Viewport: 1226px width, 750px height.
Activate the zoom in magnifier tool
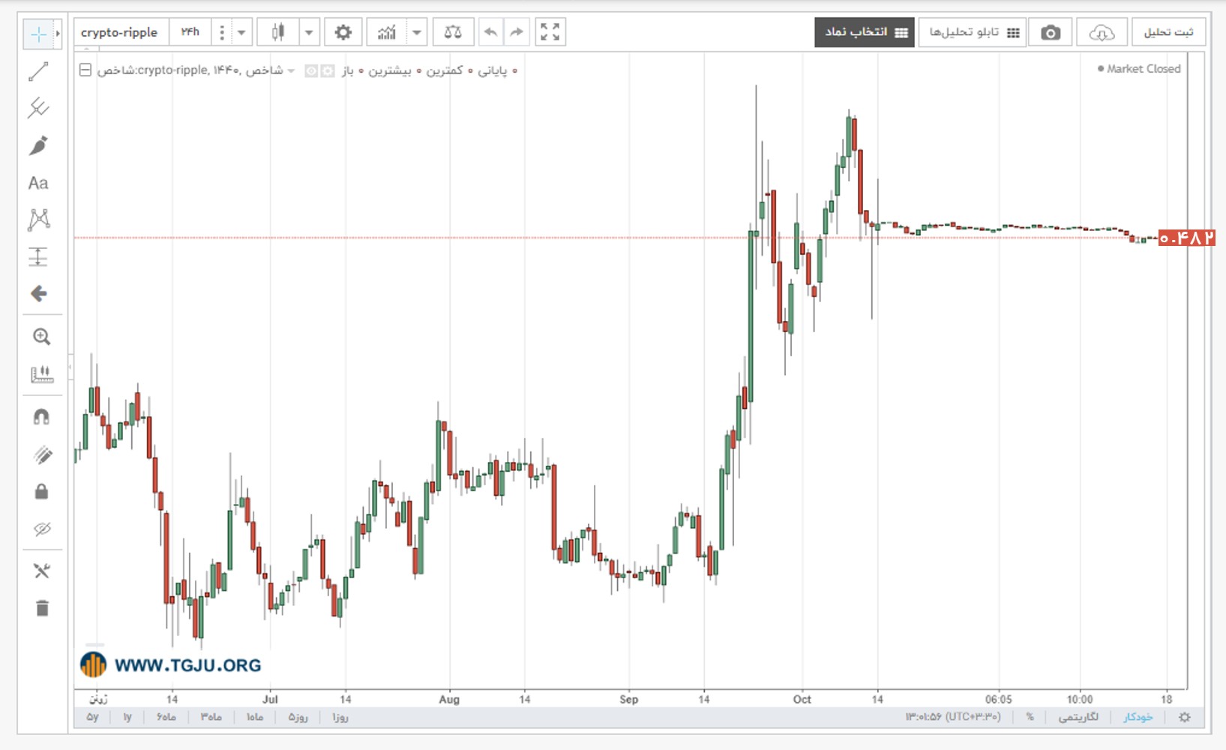(41, 337)
